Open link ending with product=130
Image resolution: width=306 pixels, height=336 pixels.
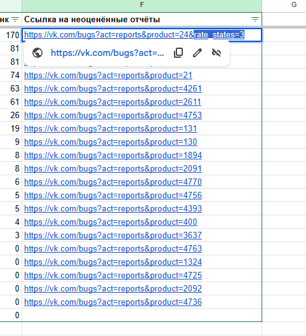[x=110, y=142]
